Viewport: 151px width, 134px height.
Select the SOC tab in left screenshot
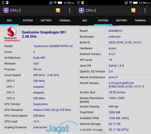click(9, 21)
